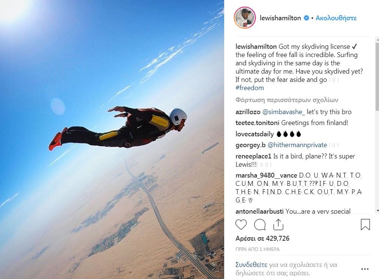Image resolution: width=379 pixels, height=279 pixels.
Task: Open the post timestamp ΠΡΙΝ ΑΠΟ 1 ΗΜΕΡΑ
Action: pyautogui.click(x=258, y=249)
